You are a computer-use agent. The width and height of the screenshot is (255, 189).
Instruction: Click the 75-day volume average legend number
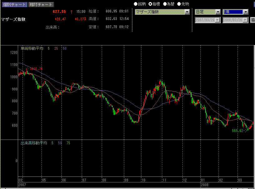point(68,143)
